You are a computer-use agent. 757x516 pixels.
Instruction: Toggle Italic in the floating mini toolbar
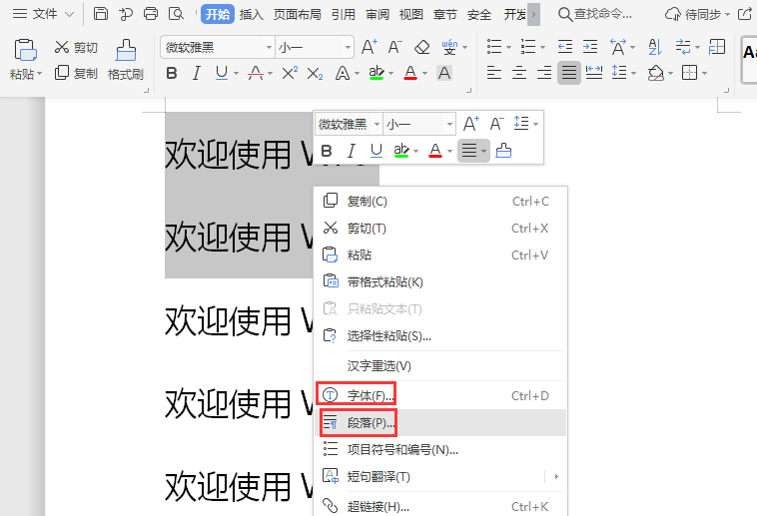351,151
